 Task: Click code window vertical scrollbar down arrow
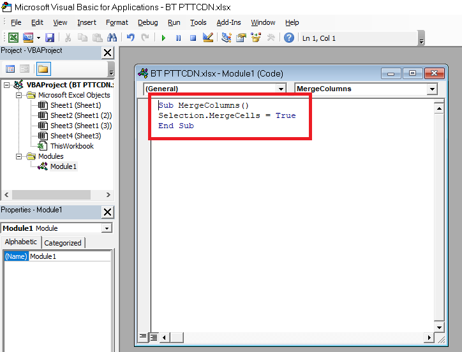tap(439, 327)
